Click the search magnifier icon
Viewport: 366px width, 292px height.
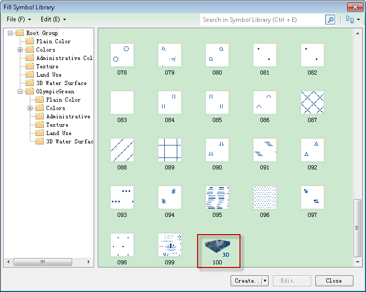[x=330, y=20]
